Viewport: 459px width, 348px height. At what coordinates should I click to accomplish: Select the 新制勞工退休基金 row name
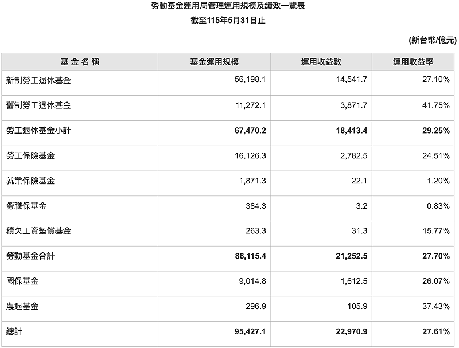coord(38,80)
